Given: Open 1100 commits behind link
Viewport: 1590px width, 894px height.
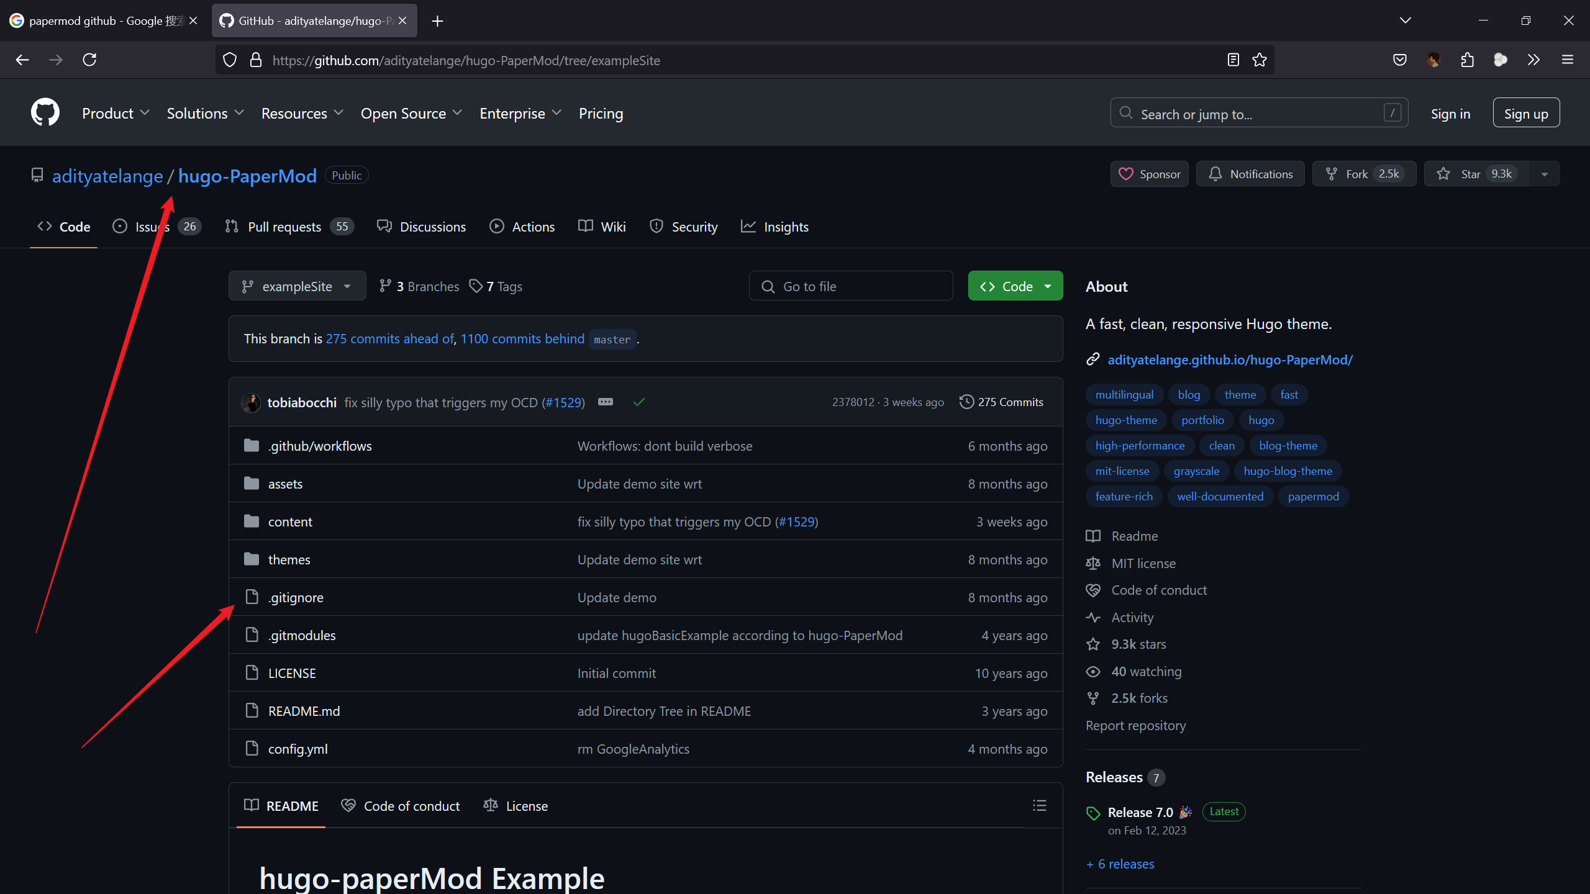Looking at the screenshot, I should tap(522, 338).
